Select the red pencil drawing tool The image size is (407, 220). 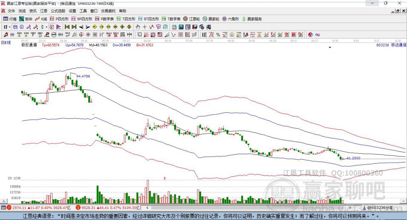6,35
